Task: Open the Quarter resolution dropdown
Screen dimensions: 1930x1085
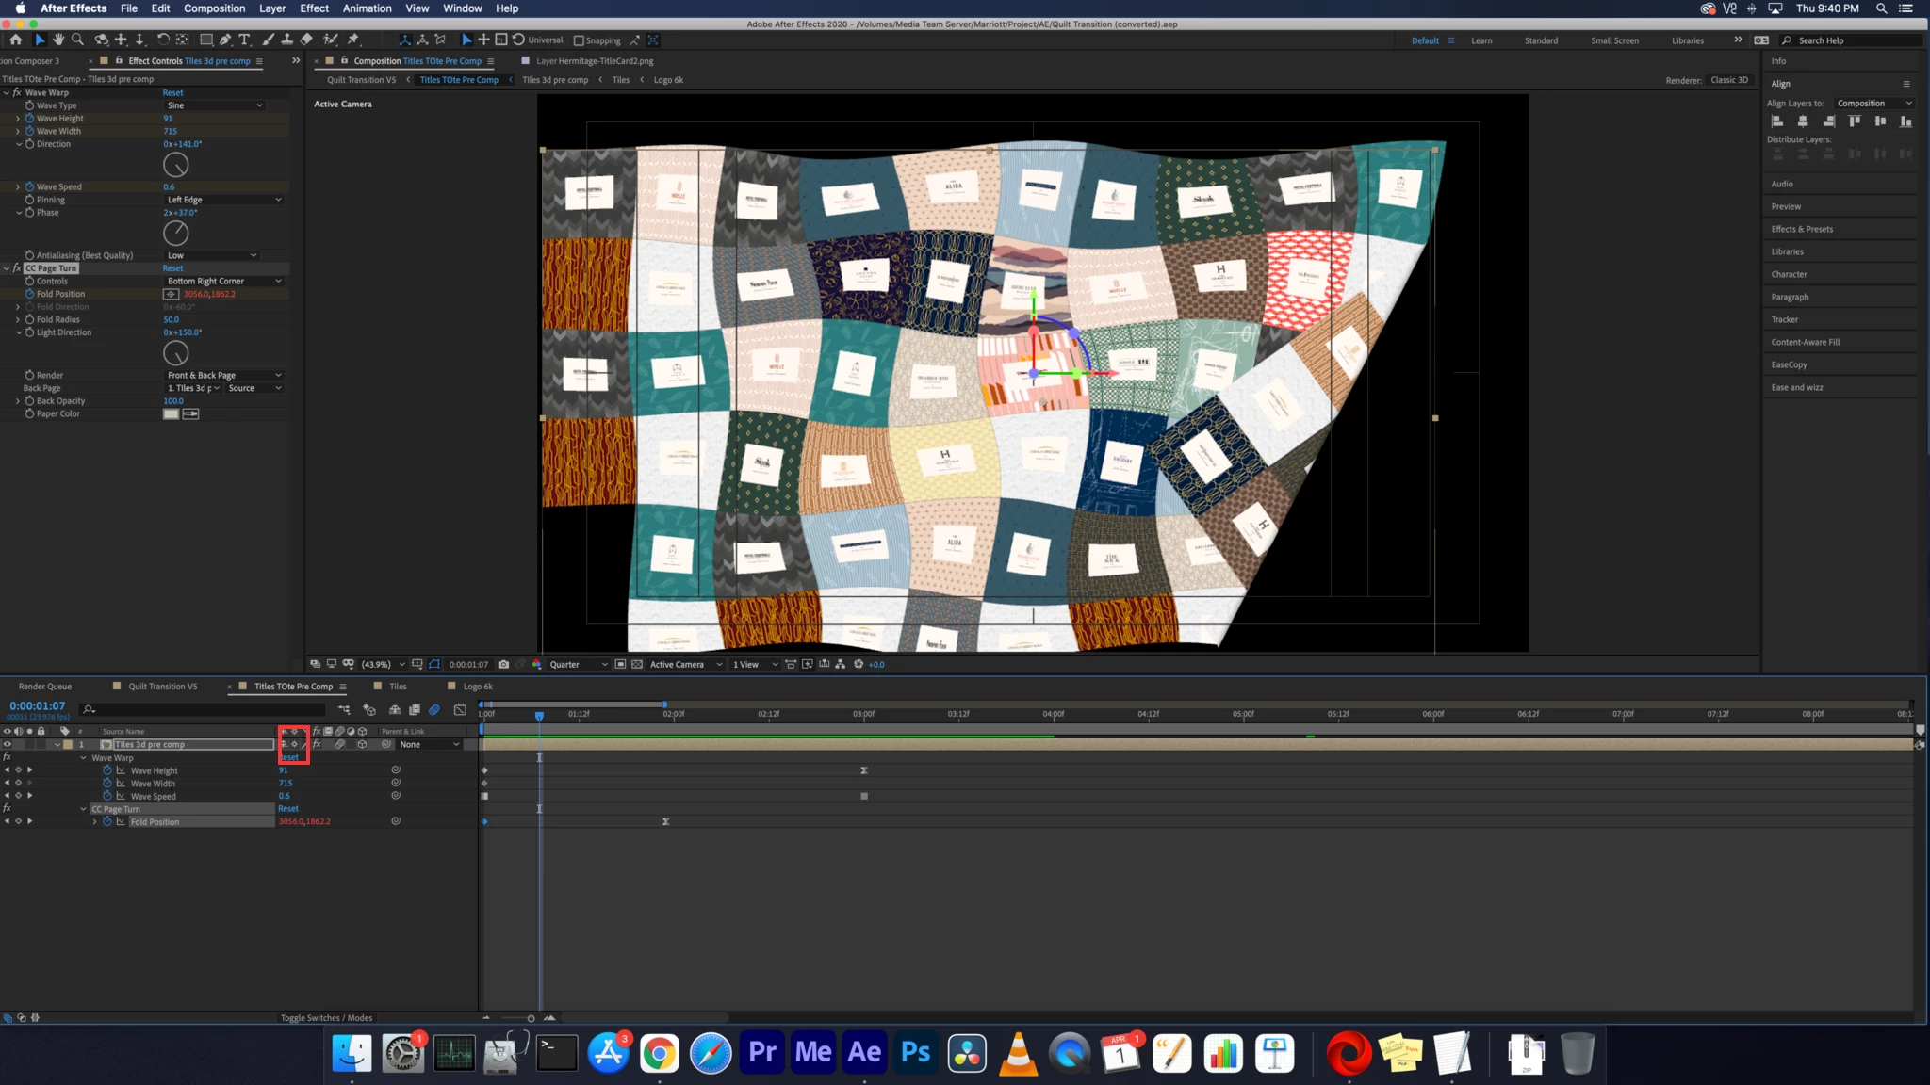Action: [578, 664]
